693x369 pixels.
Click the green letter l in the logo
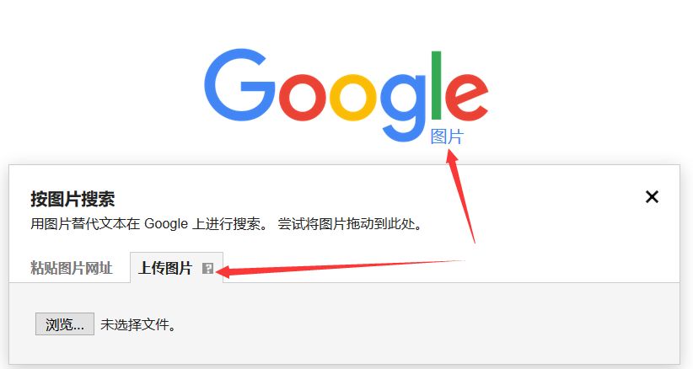pyautogui.click(x=436, y=85)
